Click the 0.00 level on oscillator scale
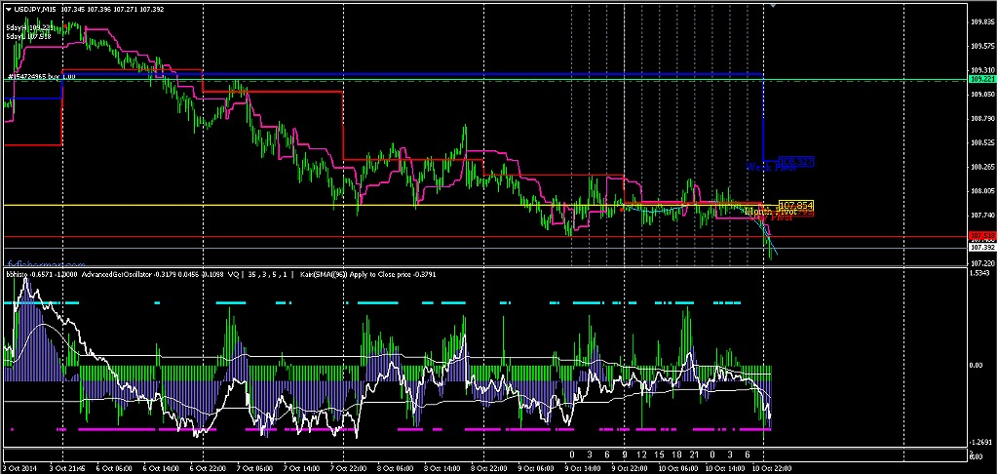998x474 pixels. click(x=977, y=365)
